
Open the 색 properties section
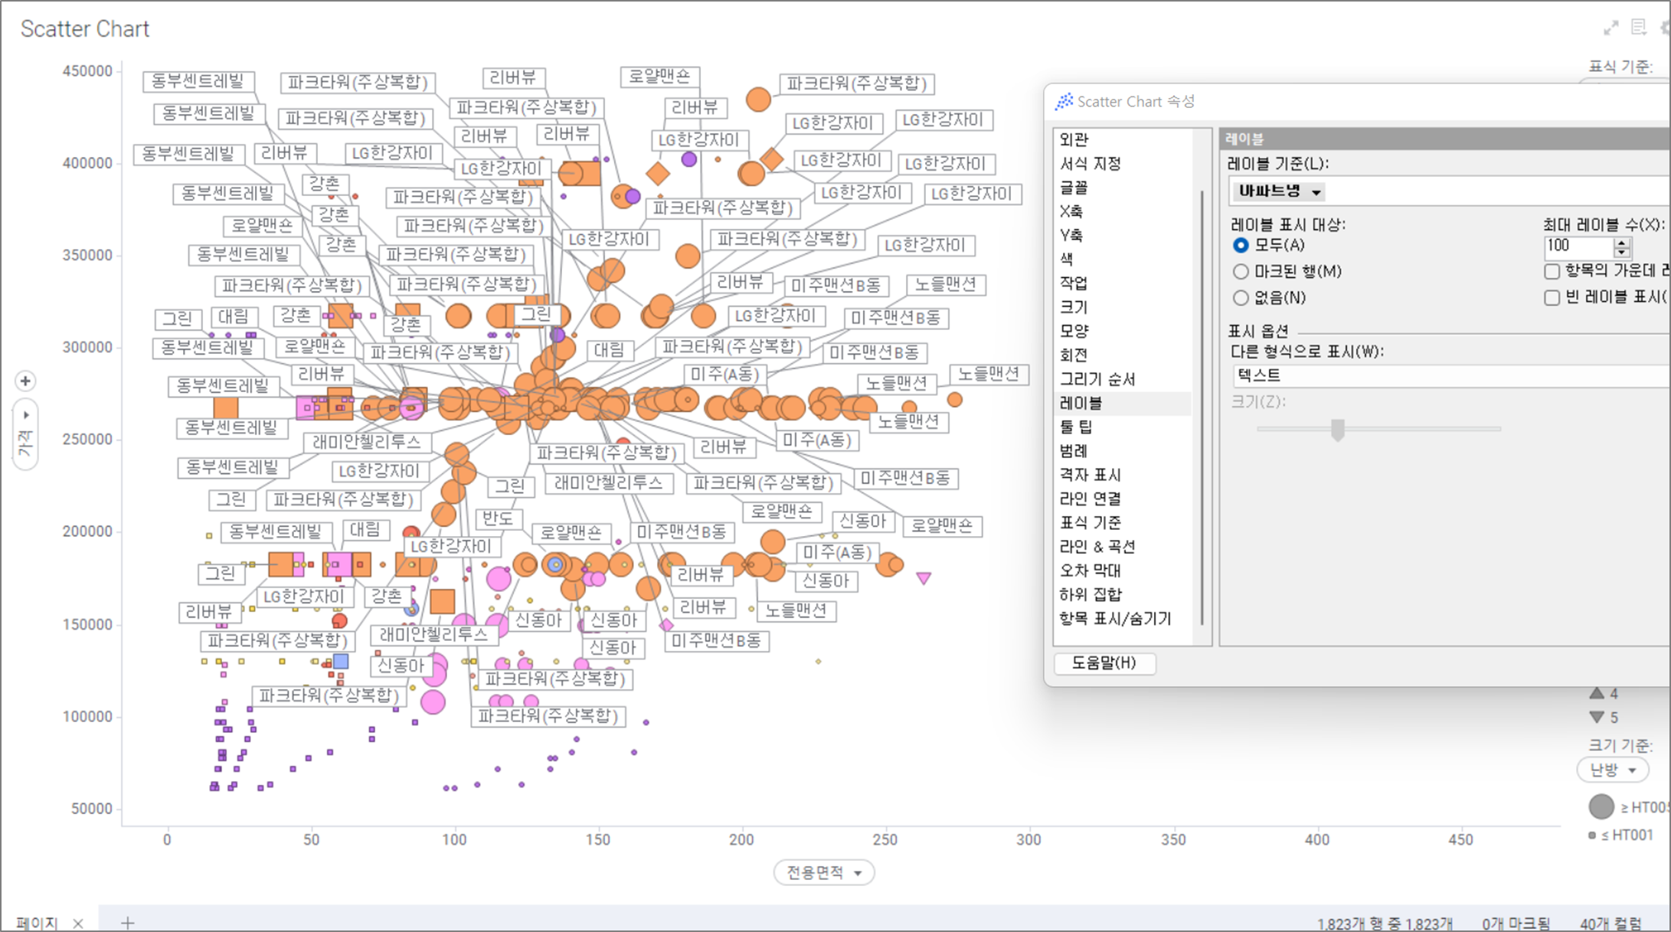coord(1067,259)
